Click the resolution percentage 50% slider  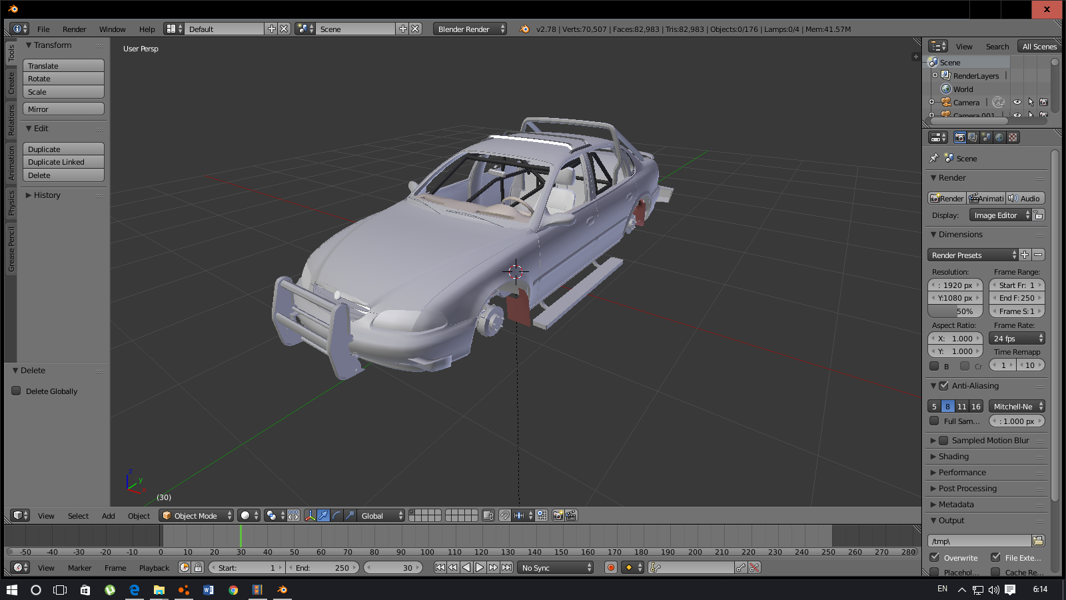pyautogui.click(x=955, y=311)
